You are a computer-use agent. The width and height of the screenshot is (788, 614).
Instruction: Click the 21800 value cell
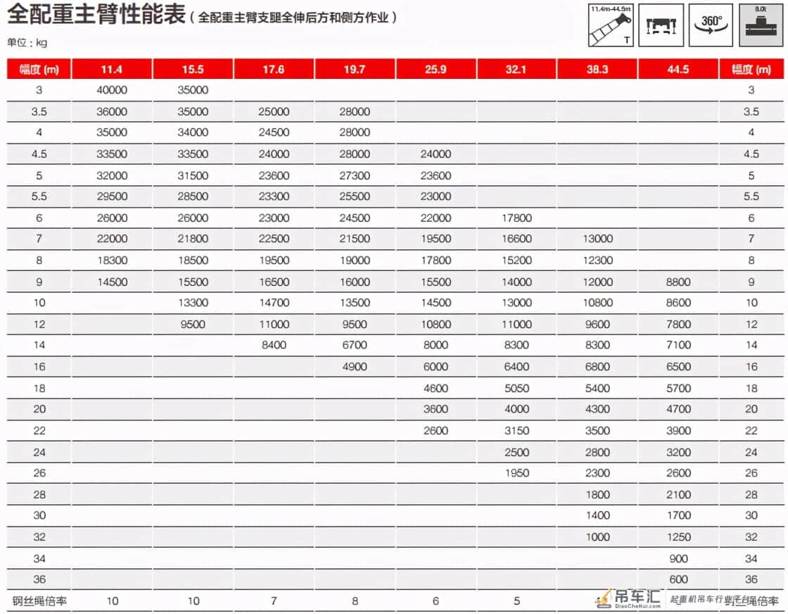click(x=193, y=239)
